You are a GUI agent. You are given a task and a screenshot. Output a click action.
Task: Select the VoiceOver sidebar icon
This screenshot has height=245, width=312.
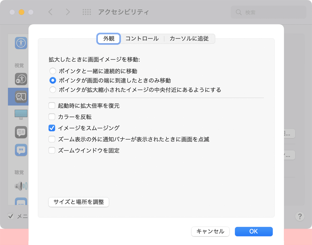[x=21, y=79]
